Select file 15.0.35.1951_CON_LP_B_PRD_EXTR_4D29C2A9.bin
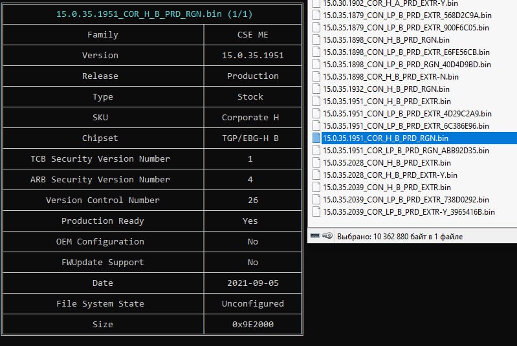The image size is (517, 346). pos(406,113)
